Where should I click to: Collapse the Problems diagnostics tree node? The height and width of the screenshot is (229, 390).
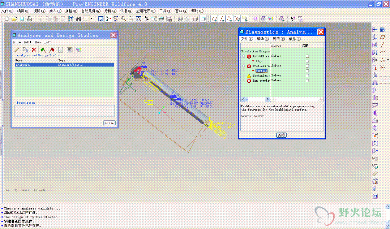[x=244, y=66]
